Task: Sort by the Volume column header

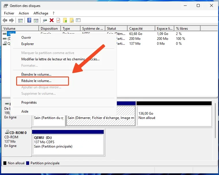Action: (x=20, y=29)
